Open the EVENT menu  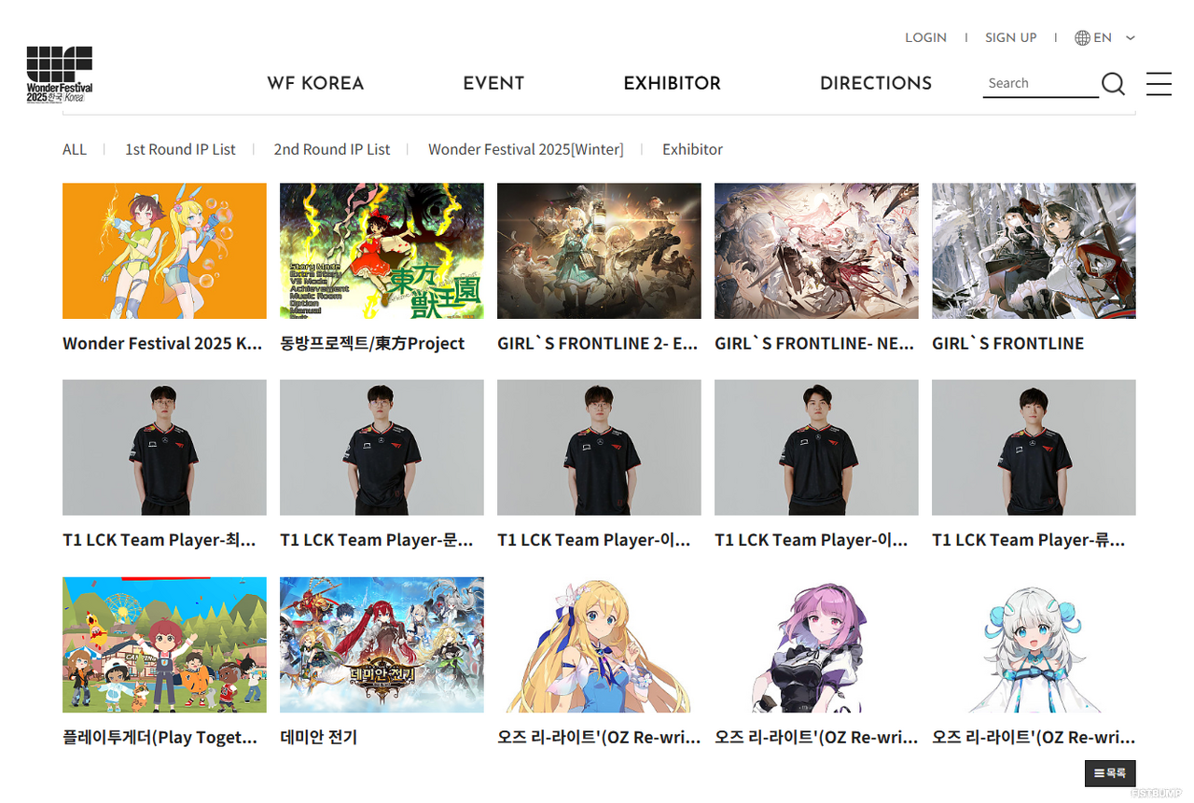[493, 84]
